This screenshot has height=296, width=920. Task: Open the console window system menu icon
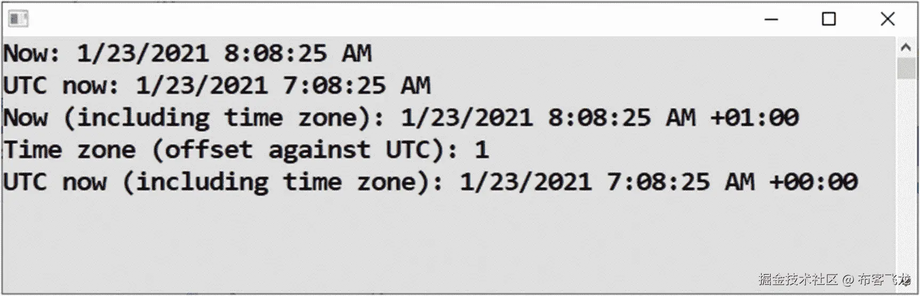[x=18, y=19]
